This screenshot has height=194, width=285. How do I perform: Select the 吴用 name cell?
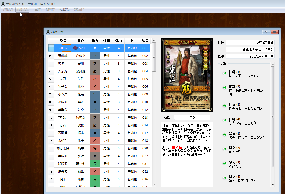point(81,64)
